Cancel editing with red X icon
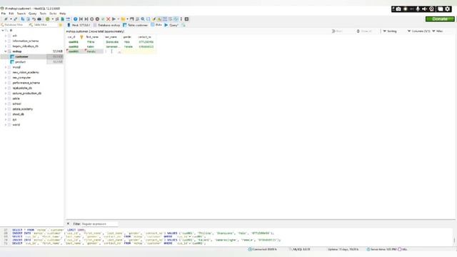This screenshot has height=257, width=457. [108, 19]
